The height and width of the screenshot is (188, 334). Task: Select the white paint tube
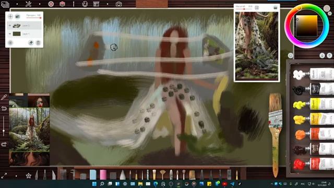point(313,74)
